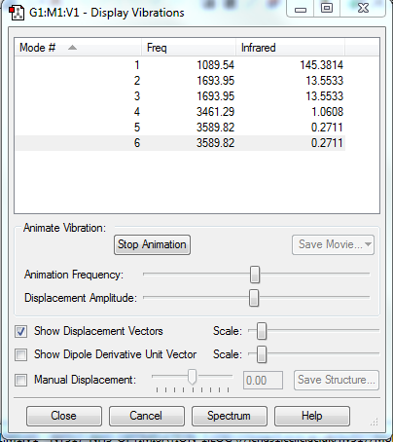The height and width of the screenshot is (442, 393).
Task: Enable Show Dipole Derivative Unit Vector checkbox
Action: pos(21,354)
